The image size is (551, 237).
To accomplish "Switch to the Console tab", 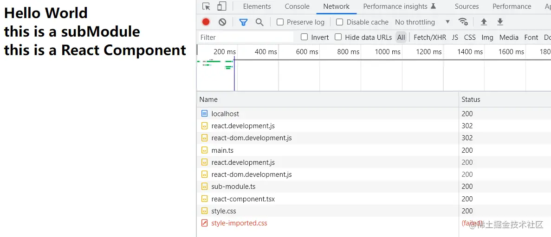I will (297, 6).
